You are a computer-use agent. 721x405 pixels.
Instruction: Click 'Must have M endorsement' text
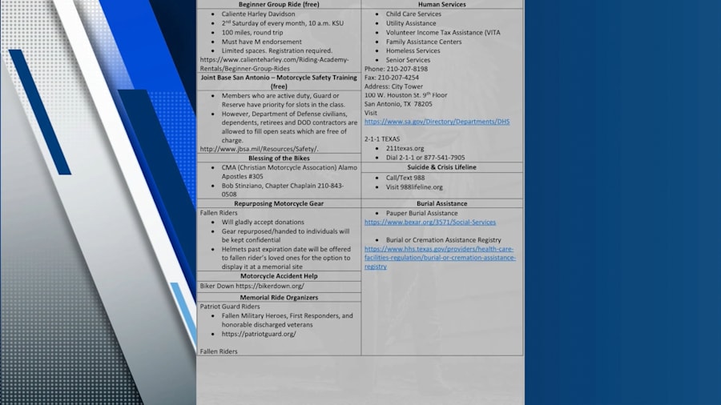click(262, 42)
